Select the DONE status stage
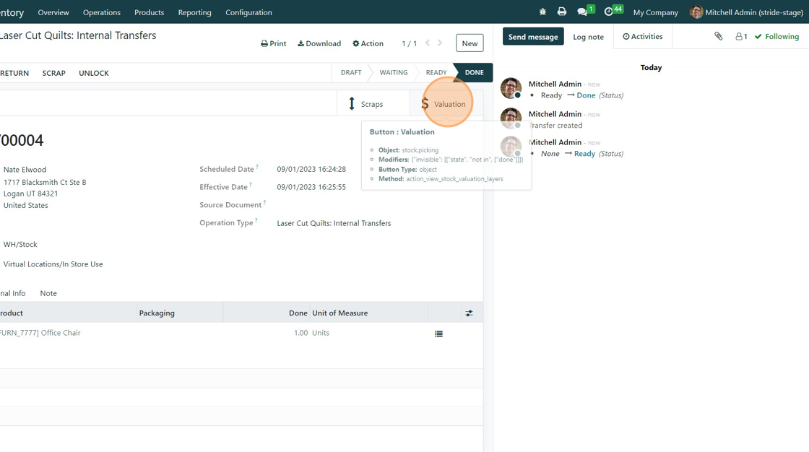 [474, 73]
